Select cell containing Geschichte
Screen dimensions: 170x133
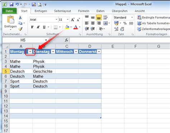(44, 72)
